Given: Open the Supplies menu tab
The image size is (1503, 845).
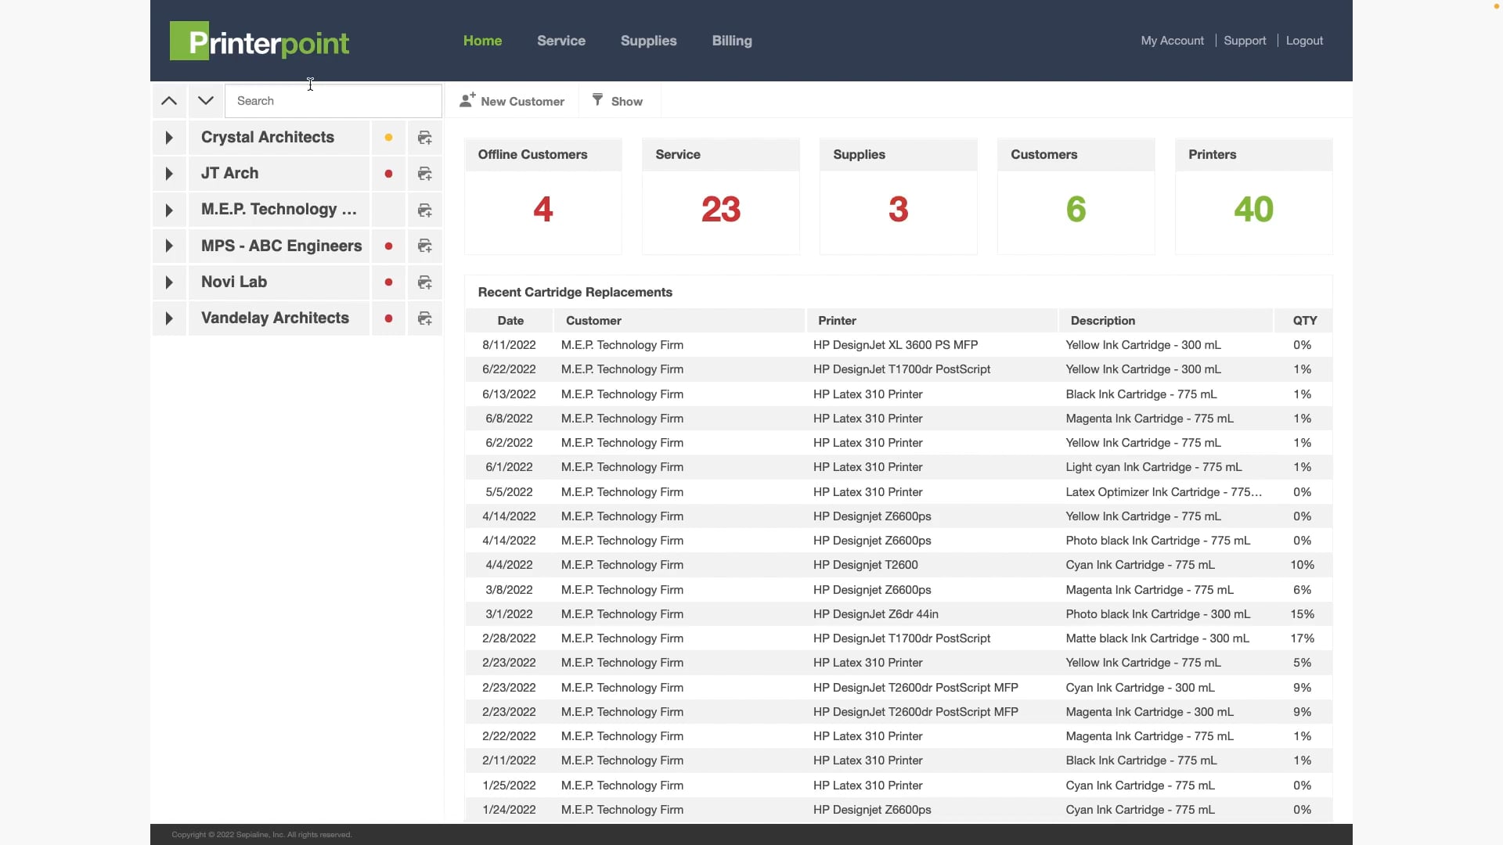Looking at the screenshot, I should pyautogui.click(x=648, y=40).
